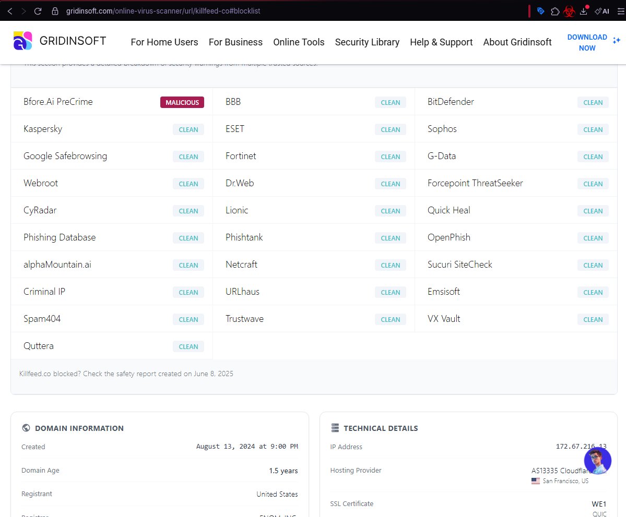
Task: Select the Bfore.Ai PreCrime row label
Action: click(58, 102)
